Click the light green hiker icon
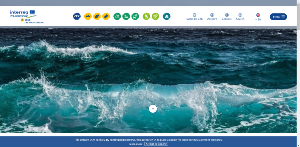The image size is (300, 147). pos(146,16)
